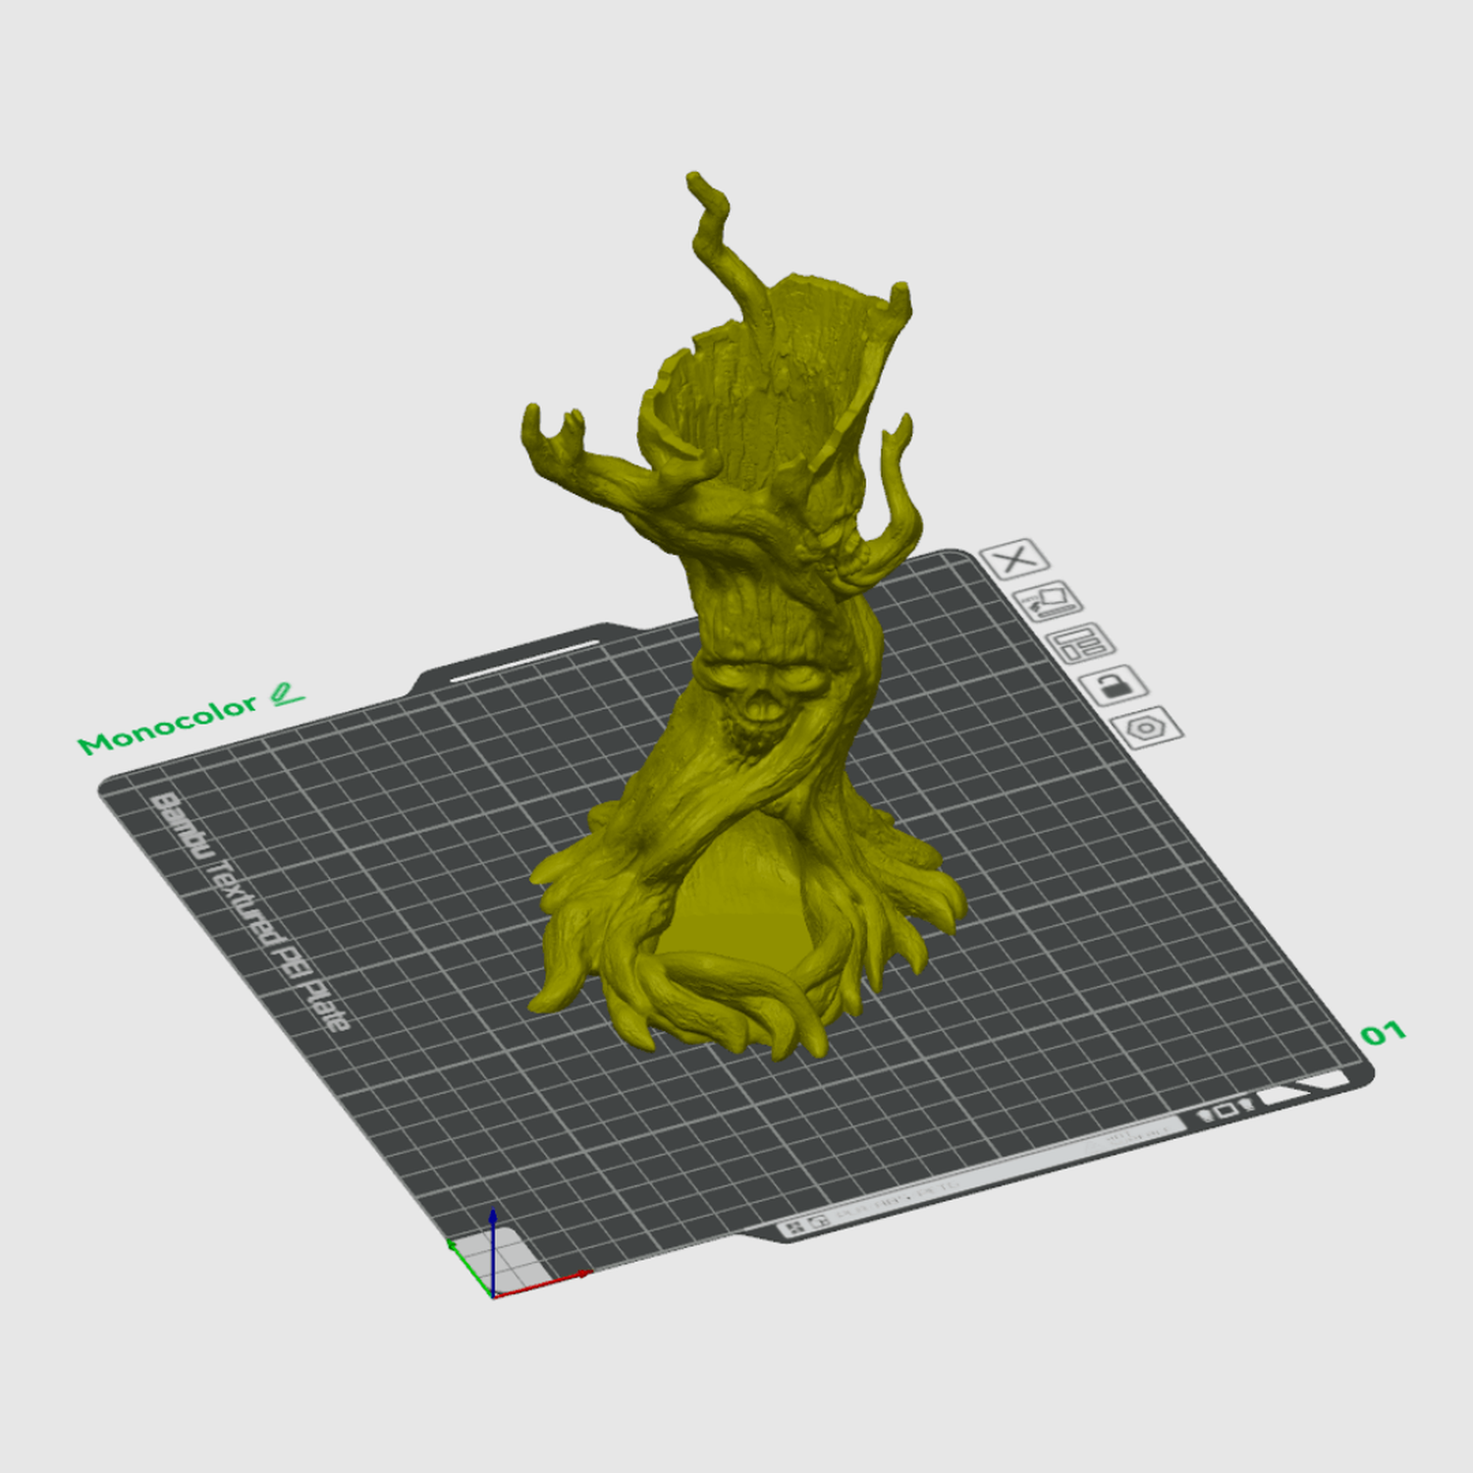
Task: Click the X icon to remove plate objects
Action: (1014, 559)
